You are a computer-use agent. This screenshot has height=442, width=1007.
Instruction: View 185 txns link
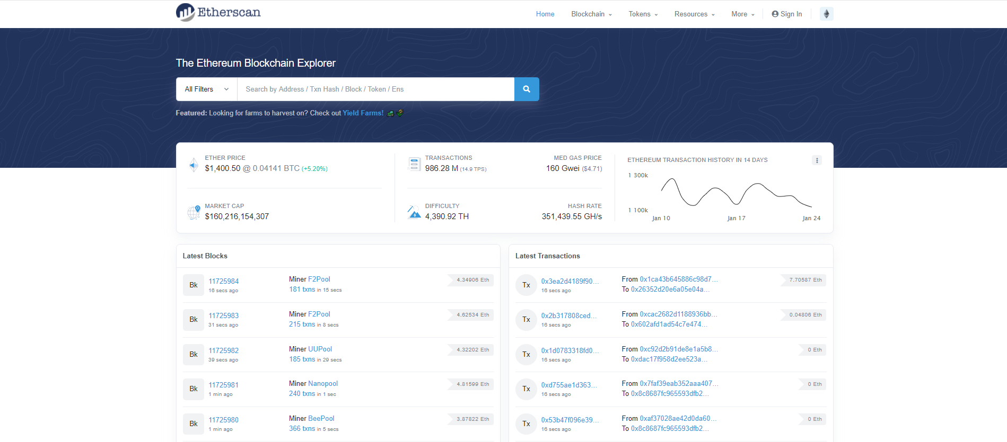coord(302,359)
